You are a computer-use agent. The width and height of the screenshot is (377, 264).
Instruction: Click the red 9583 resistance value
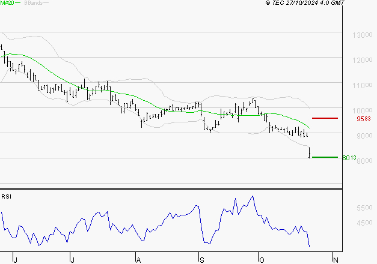[x=364, y=119]
